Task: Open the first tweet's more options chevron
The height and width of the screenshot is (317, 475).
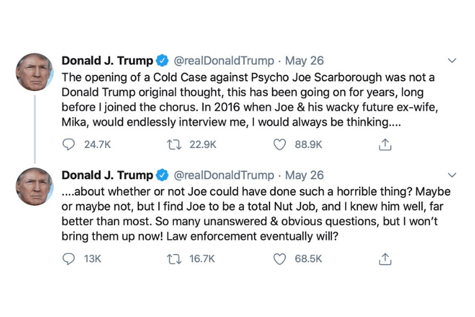Action: (451, 61)
